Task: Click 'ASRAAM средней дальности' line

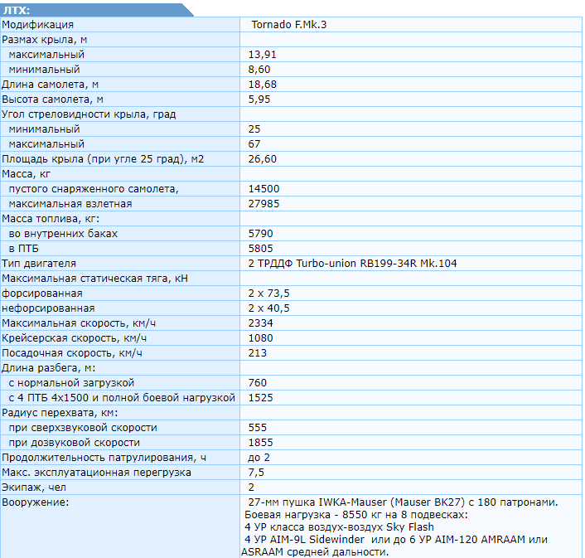Action: click(x=315, y=551)
